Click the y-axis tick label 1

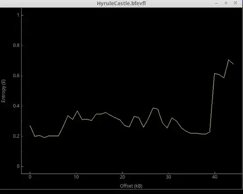coord(18,15)
